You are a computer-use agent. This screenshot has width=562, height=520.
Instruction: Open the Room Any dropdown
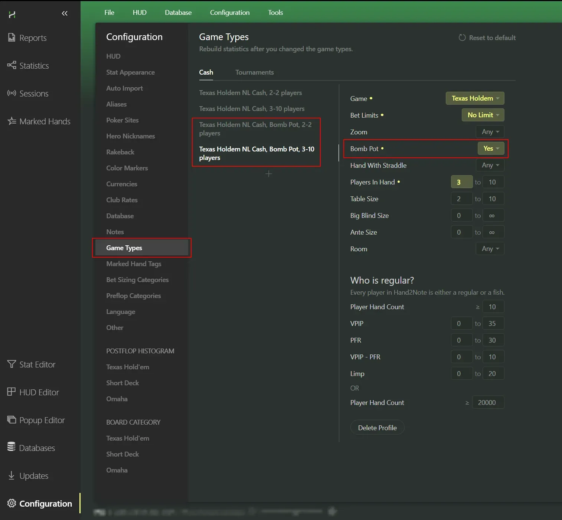click(x=490, y=249)
